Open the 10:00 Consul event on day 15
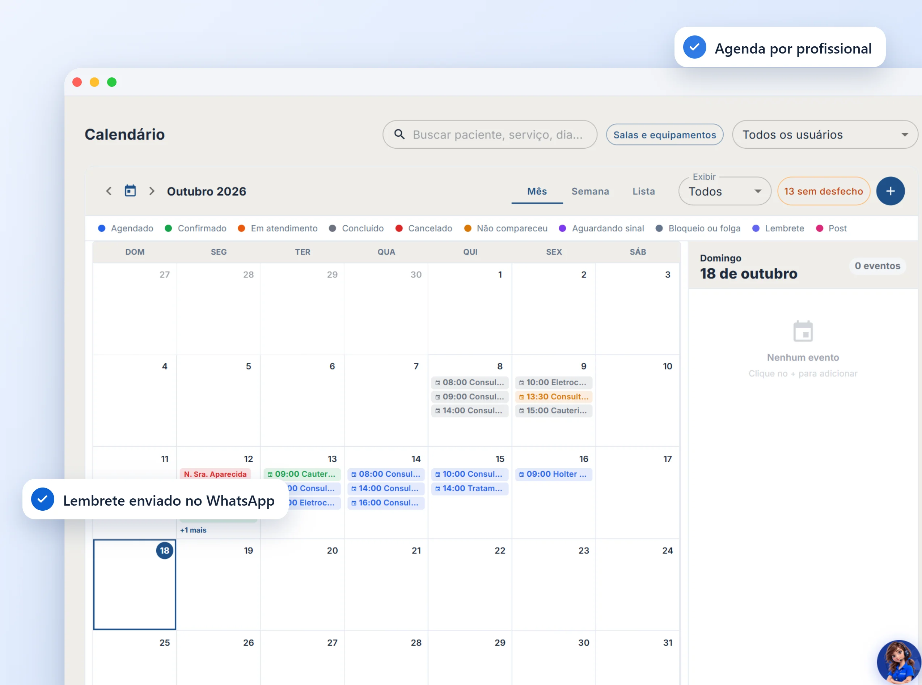This screenshot has width=922, height=685. point(469,475)
